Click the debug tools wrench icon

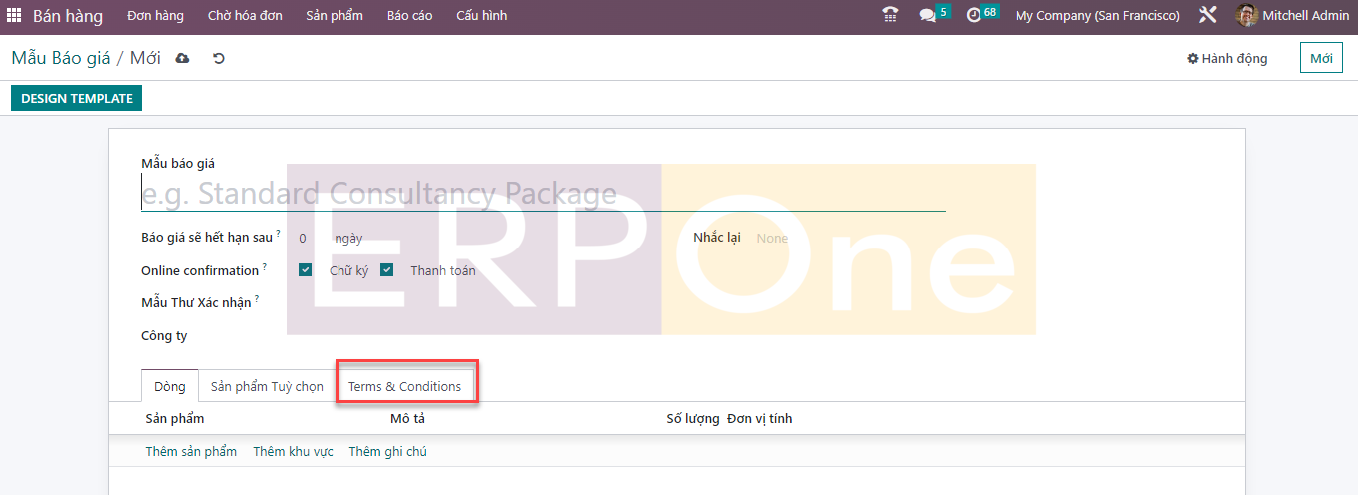click(x=1207, y=16)
